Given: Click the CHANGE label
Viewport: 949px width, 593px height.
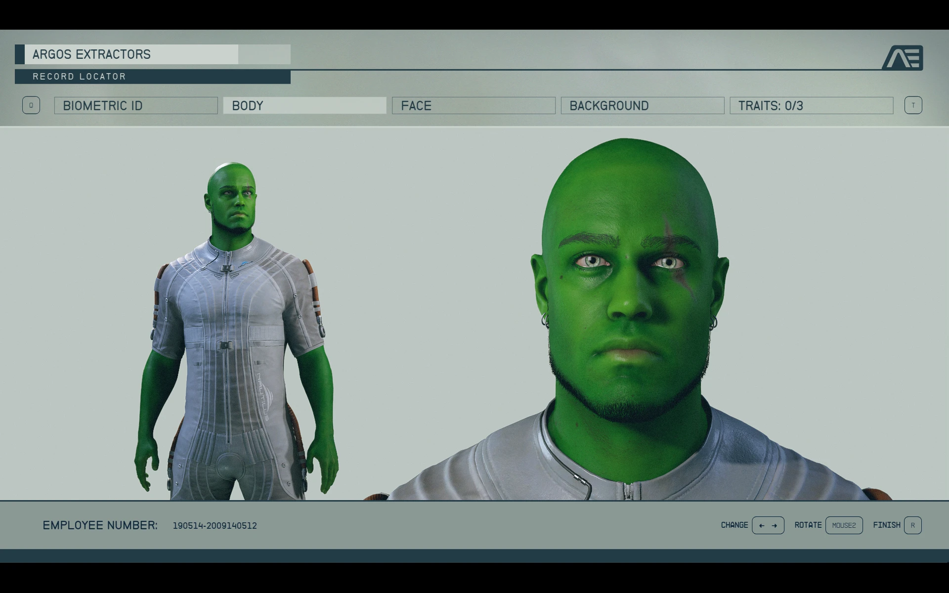Looking at the screenshot, I should [x=734, y=525].
